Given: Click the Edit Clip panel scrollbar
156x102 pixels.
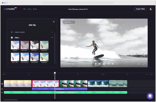Looking at the screenshot, I should click(55, 48).
